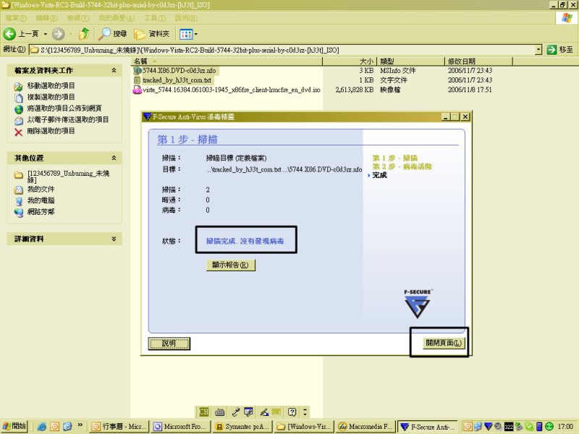579x434 pixels.
Task: Click the 關閉頁面(L) button
Action: pyautogui.click(x=444, y=343)
